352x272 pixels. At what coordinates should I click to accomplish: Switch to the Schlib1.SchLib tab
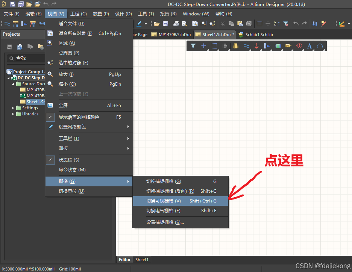pyautogui.click(x=255, y=35)
